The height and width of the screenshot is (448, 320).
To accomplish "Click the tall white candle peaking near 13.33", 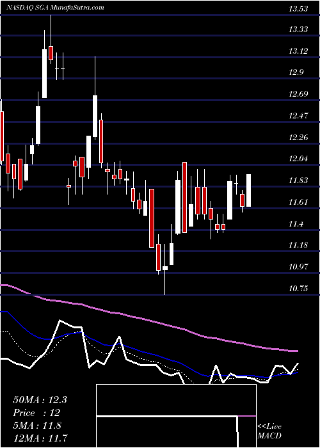I will pos(45,74).
